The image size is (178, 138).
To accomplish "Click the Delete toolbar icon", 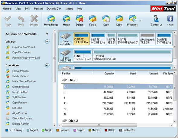I will (79, 19).
